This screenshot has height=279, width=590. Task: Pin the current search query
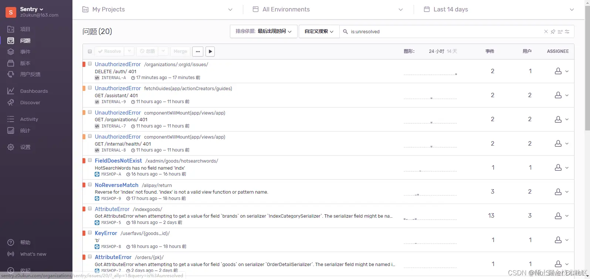pyautogui.click(x=553, y=31)
